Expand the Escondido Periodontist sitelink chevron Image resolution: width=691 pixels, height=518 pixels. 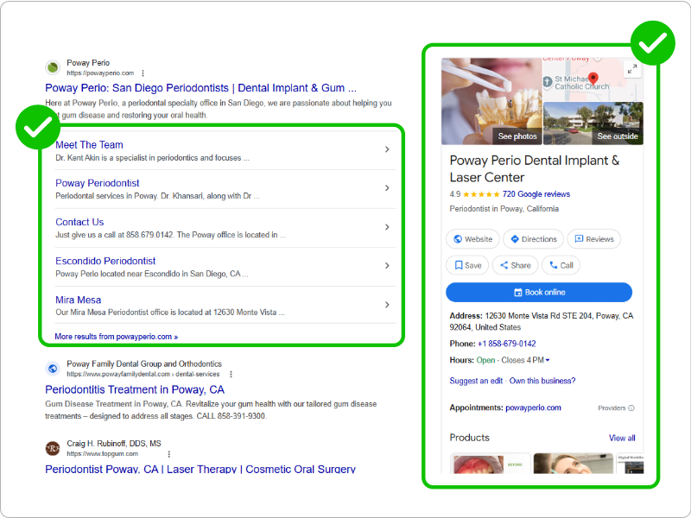coord(387,266)
